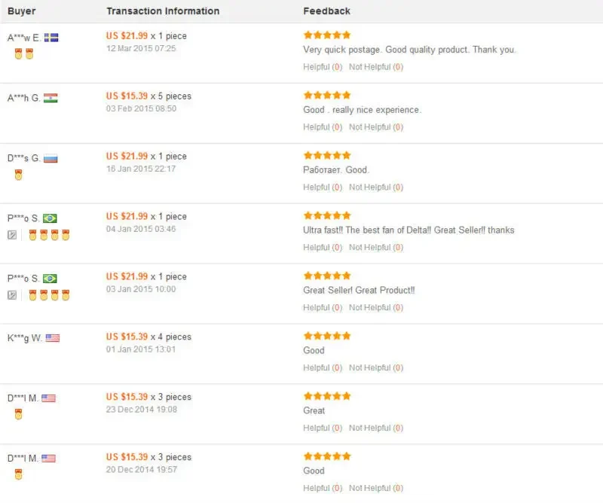The width and height of the screenshot is (603, 503).
Task: Click the India flag next to A***h G.
Action: point(51,98)
